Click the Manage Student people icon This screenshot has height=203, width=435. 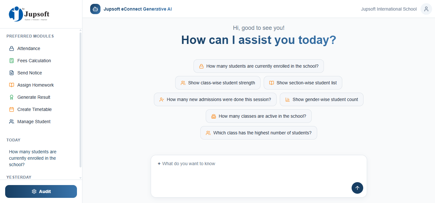(12, 122)
